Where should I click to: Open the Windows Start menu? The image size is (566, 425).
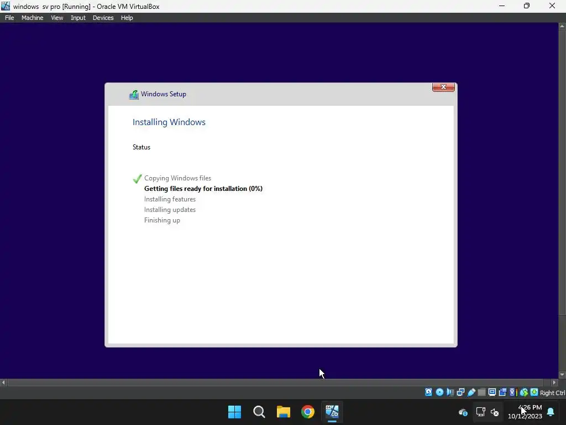pyautogui.click(x=234, y=412)
